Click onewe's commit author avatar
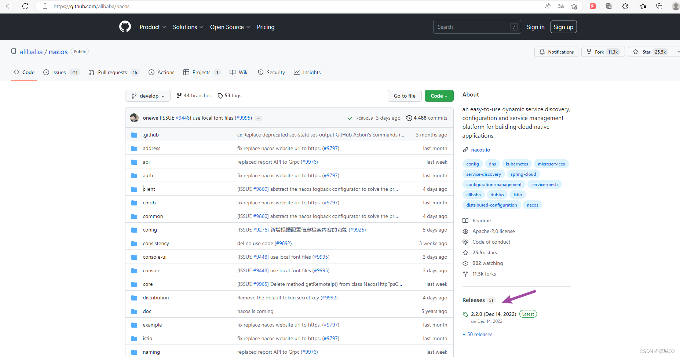 pyautogui.click(x=134, y=118)
